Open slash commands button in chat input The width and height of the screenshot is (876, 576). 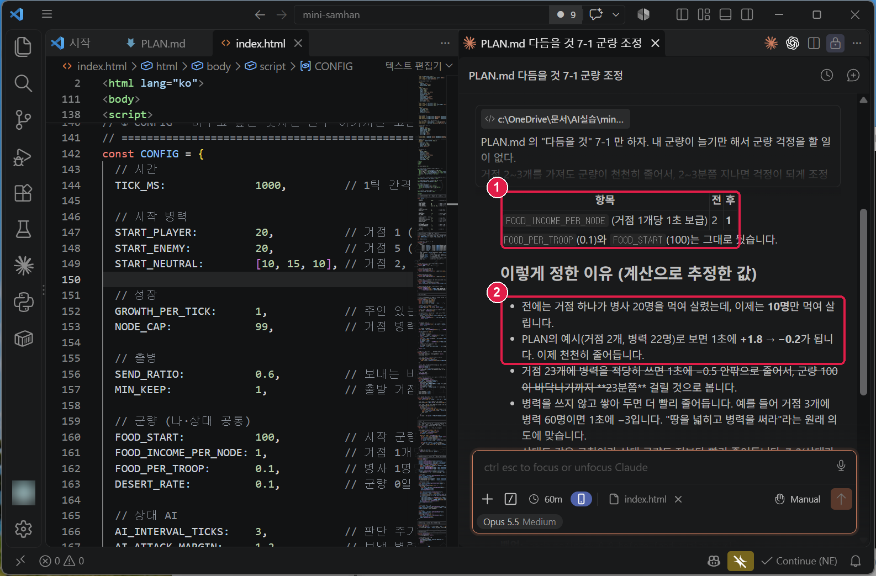pyautogui.click(x=510, y=499)
